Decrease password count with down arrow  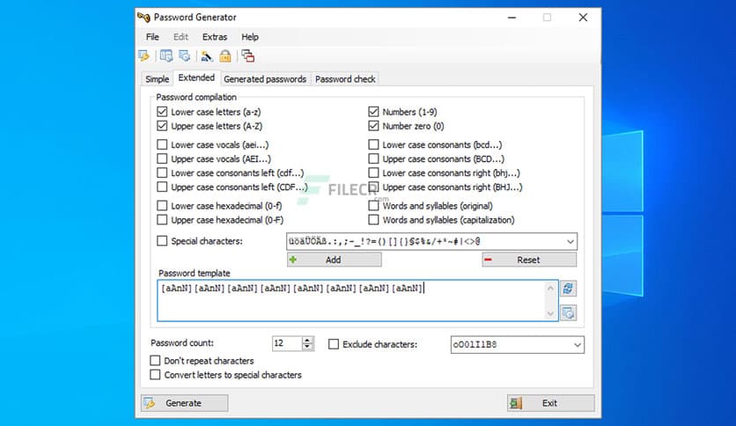click(x=307, y=347)
